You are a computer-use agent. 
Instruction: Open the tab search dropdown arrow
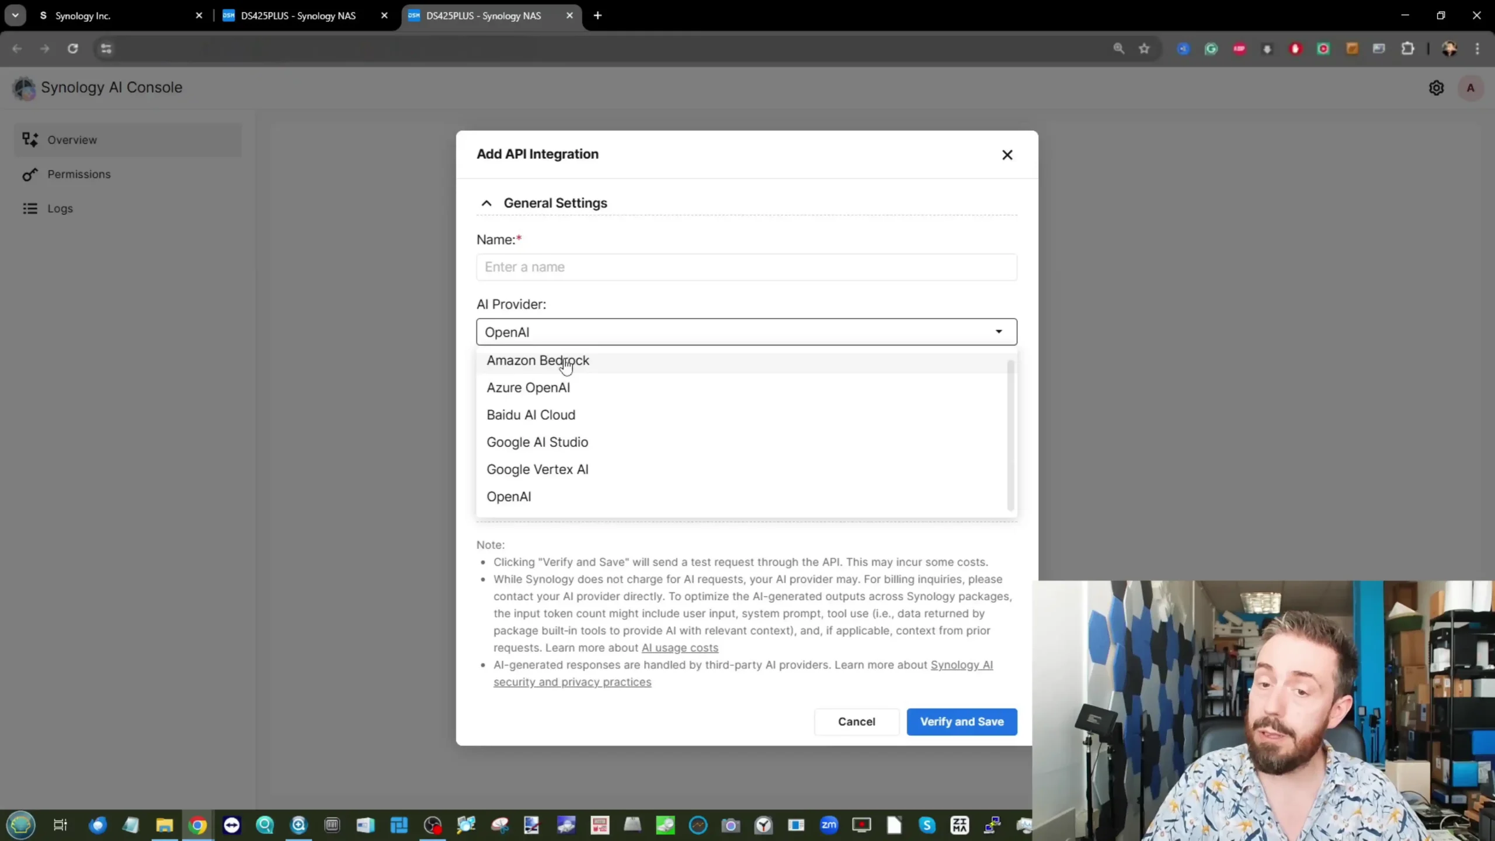pos(15,16)
